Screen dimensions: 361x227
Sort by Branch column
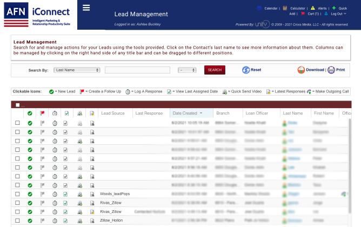pos(223,113)
